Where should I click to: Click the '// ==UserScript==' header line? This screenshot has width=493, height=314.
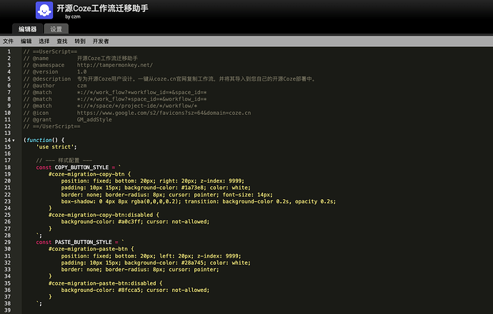50,51
